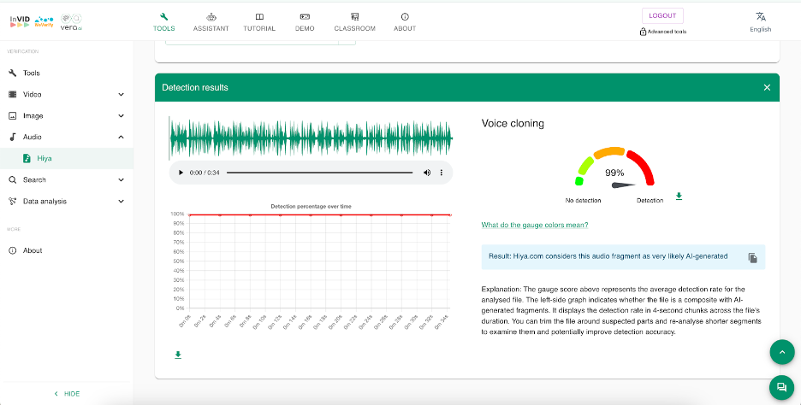Expand the Search sidebar section

(67, 179)
